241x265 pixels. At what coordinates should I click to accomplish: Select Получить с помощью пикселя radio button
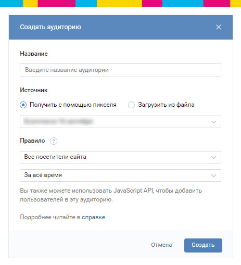click(23, 105)
